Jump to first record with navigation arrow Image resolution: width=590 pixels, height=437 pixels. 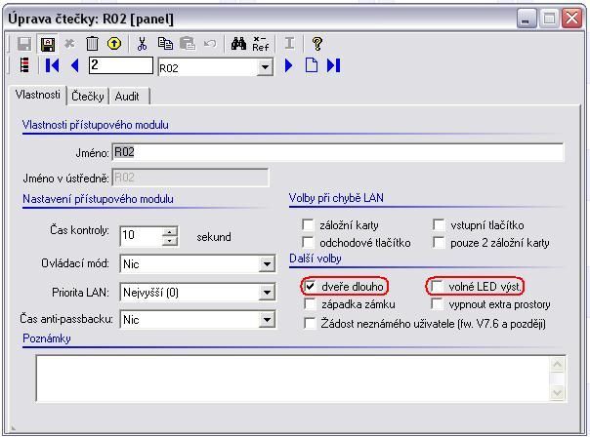(x=53, y=65)
